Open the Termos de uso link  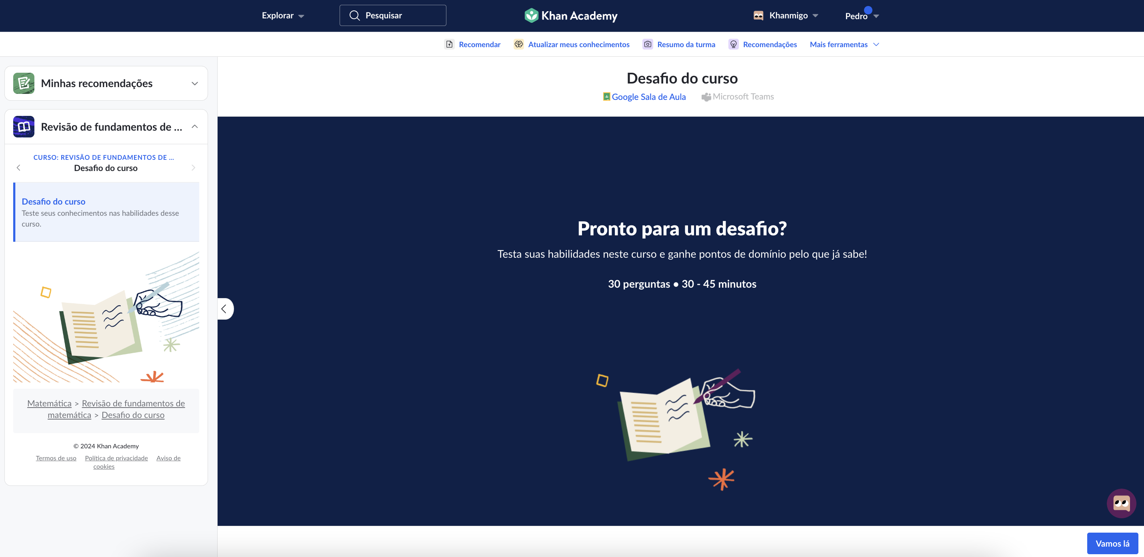coord(56,458)
